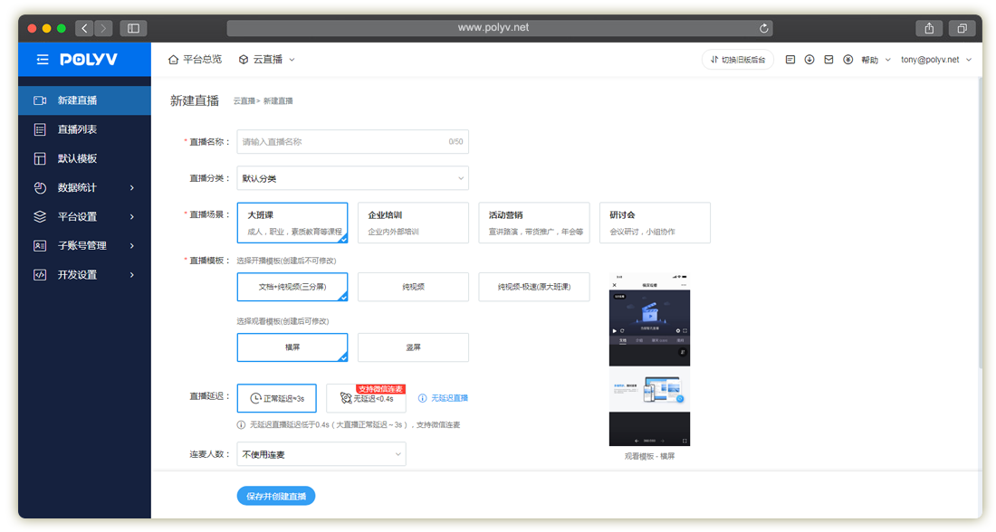The width and height of the screenshot is (996, 532).
Task: Click the yen billing icon in header
Action: click(848, 60)
